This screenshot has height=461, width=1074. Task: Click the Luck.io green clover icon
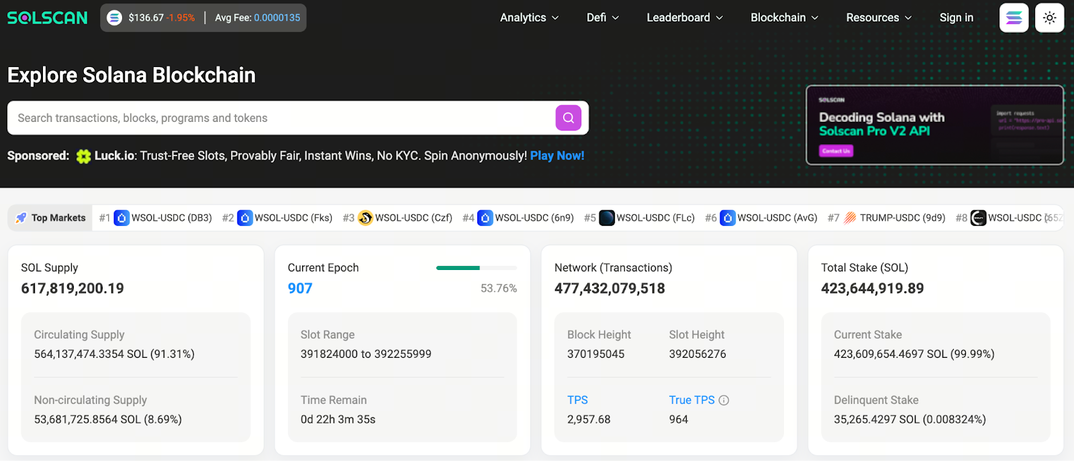click(83, 156)
